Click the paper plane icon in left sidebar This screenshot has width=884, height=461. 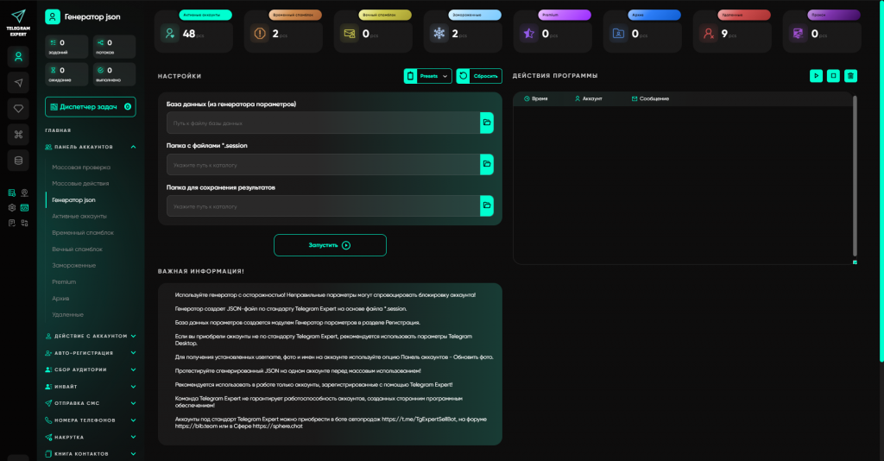(18, 82)
